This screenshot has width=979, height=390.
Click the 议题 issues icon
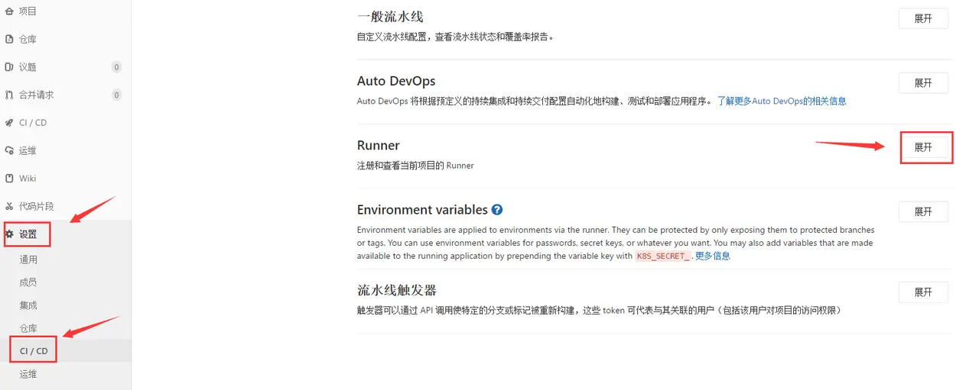(9, 67)
